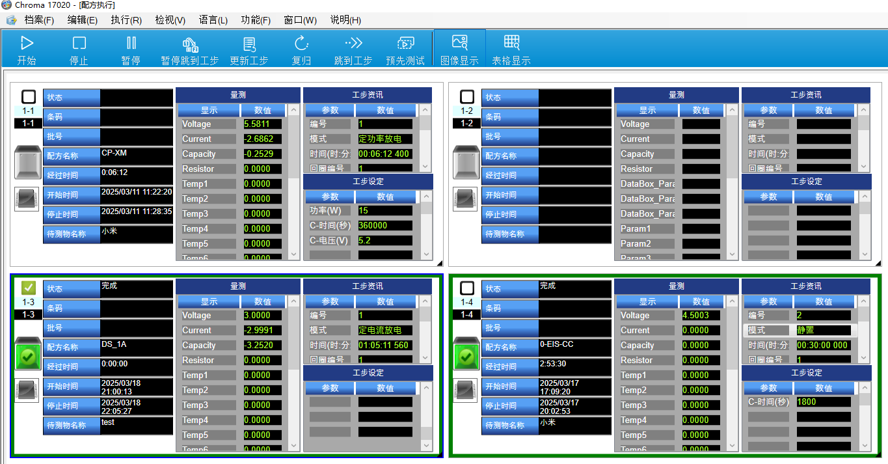
Task: Check the channel 1-4 checkbox
Action: pyautogui.click(x=467, y=288)
